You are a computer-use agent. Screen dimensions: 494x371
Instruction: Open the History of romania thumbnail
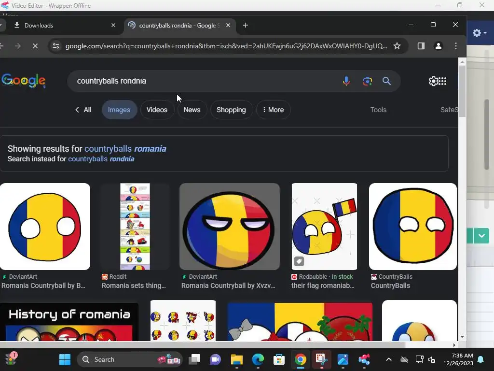[x=69, y=321]
